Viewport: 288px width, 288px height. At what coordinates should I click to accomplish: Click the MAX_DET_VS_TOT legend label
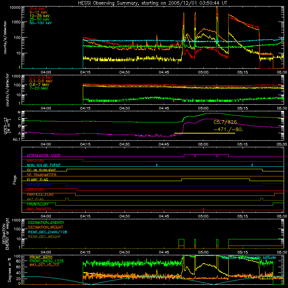(x=44, y=265)
